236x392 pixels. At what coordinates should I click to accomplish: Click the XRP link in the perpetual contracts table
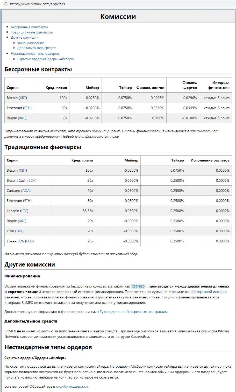point(22,118)
